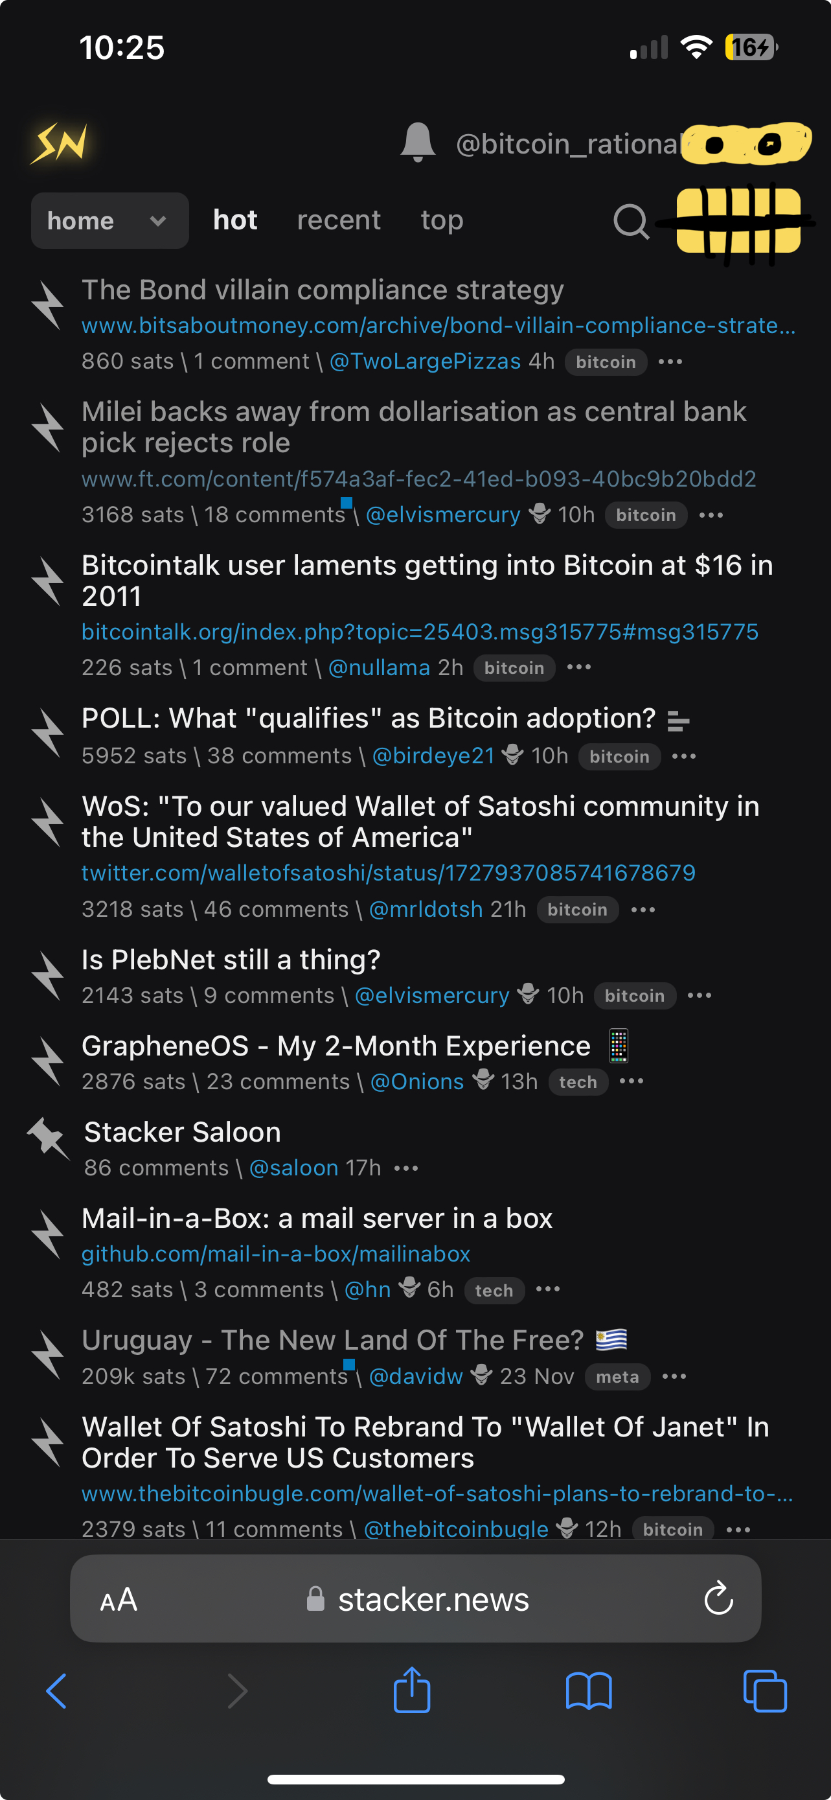Screen dimensions: 831x1800
Task: Tap the stacker.news address bar
Action: (x=433, y=1598)
